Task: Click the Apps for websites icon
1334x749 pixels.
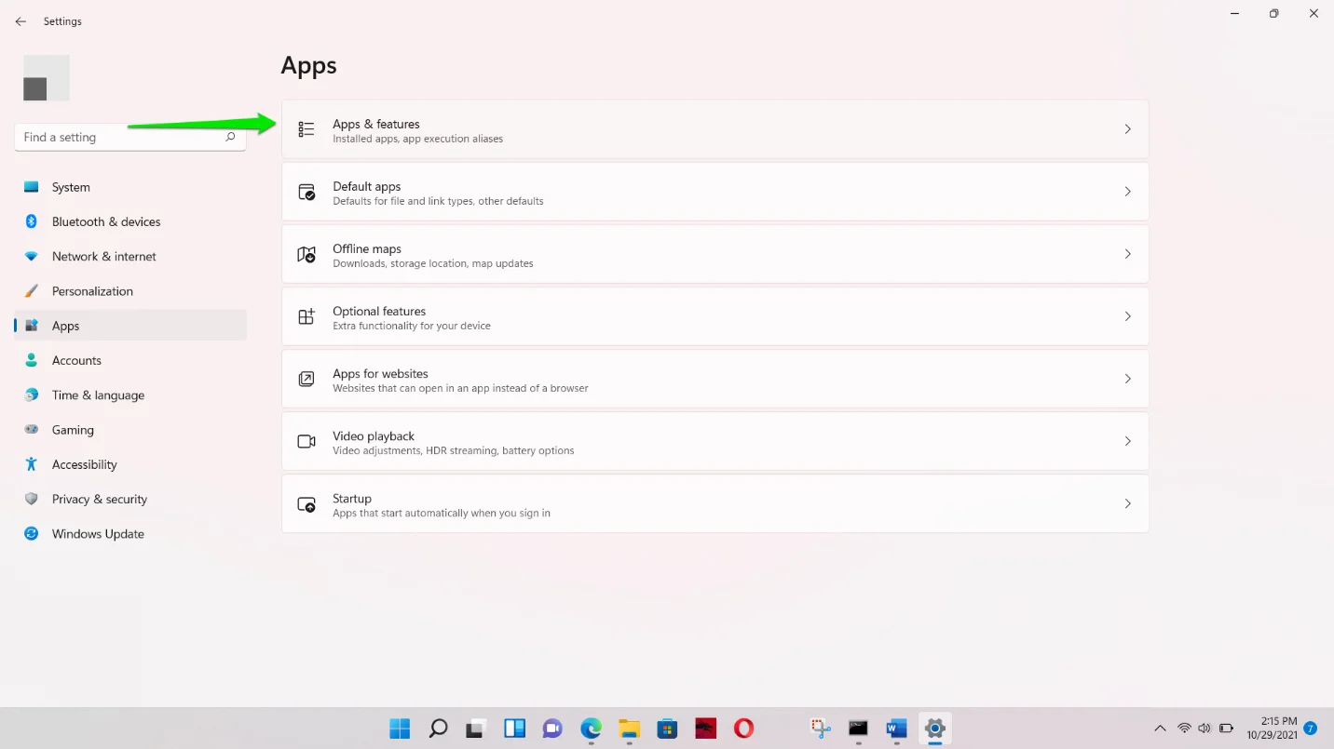Action: [x=306, y=379]
